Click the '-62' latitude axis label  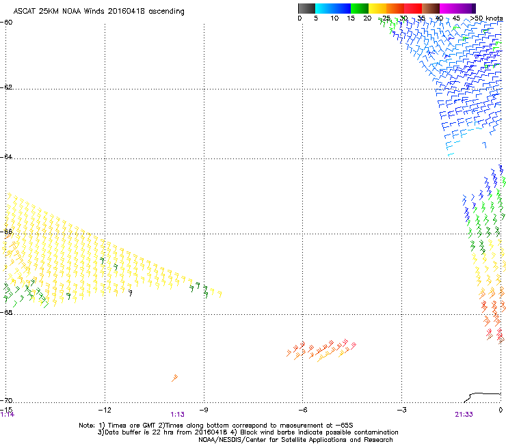[x=6, y=87]
